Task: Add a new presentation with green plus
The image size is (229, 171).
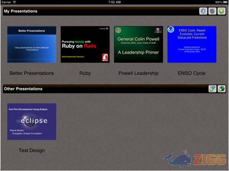Action: (x=221, y=11)
